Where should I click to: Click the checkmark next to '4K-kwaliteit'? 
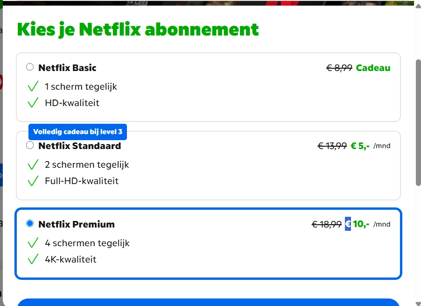pos(33,259)
